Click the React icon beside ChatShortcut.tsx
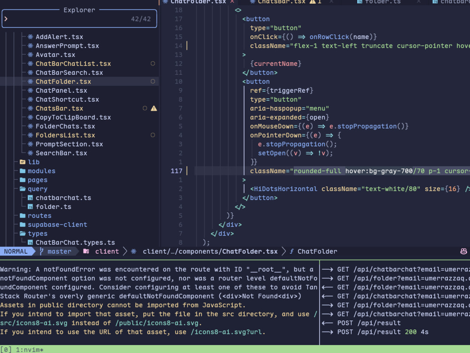 coord(30,100)
